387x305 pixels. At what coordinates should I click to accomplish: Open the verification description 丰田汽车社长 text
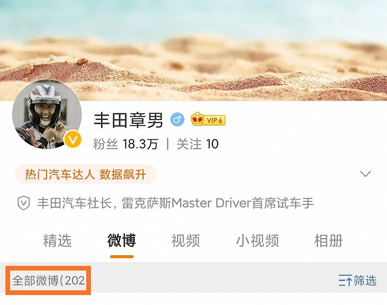tap(175, 203)
